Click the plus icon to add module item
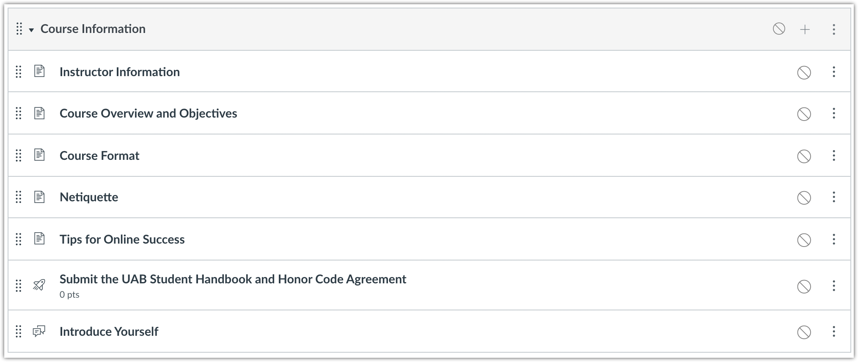Image resolution: width=858 pixels, height=362 pixels. [805, 29]
